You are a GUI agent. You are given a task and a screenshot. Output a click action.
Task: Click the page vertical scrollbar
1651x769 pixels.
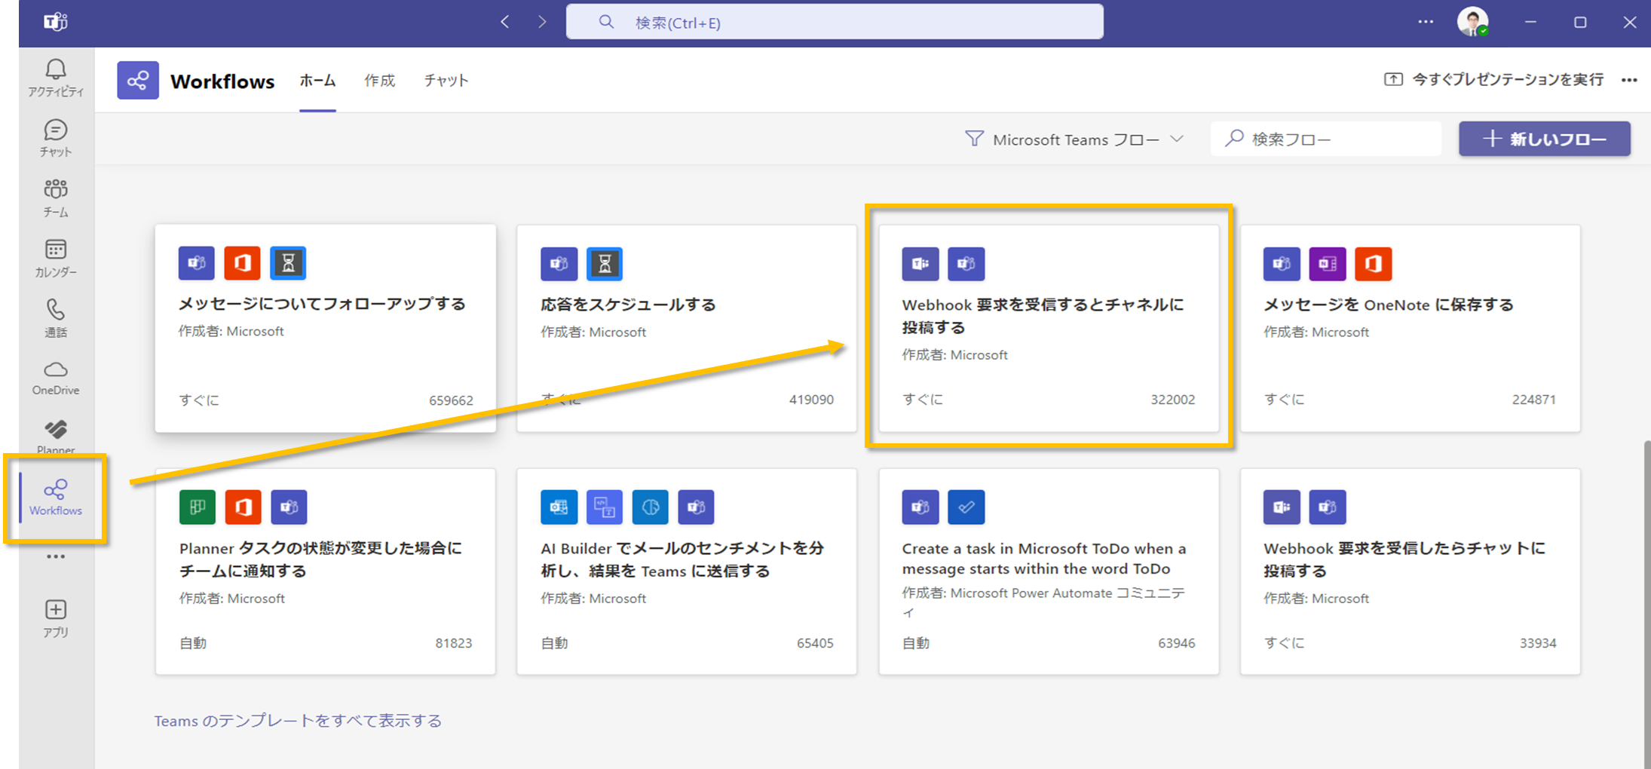pos(1646,603)
